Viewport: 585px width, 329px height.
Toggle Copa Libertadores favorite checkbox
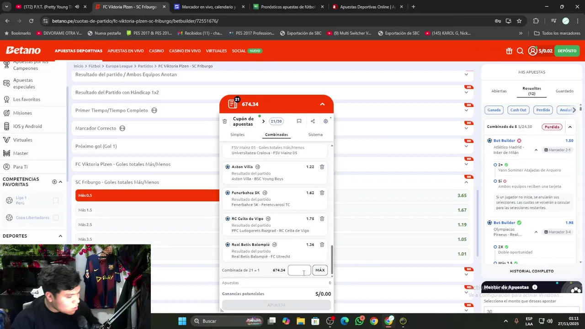tap(56, 218)
